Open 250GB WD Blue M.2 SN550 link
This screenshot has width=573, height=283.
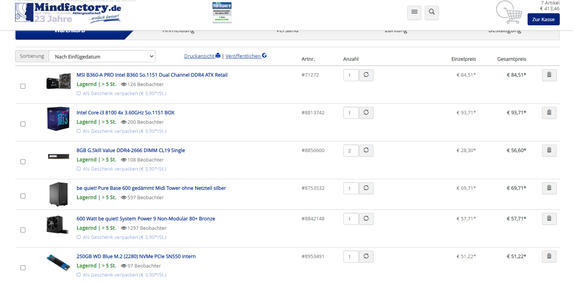[x=136, y=256]
